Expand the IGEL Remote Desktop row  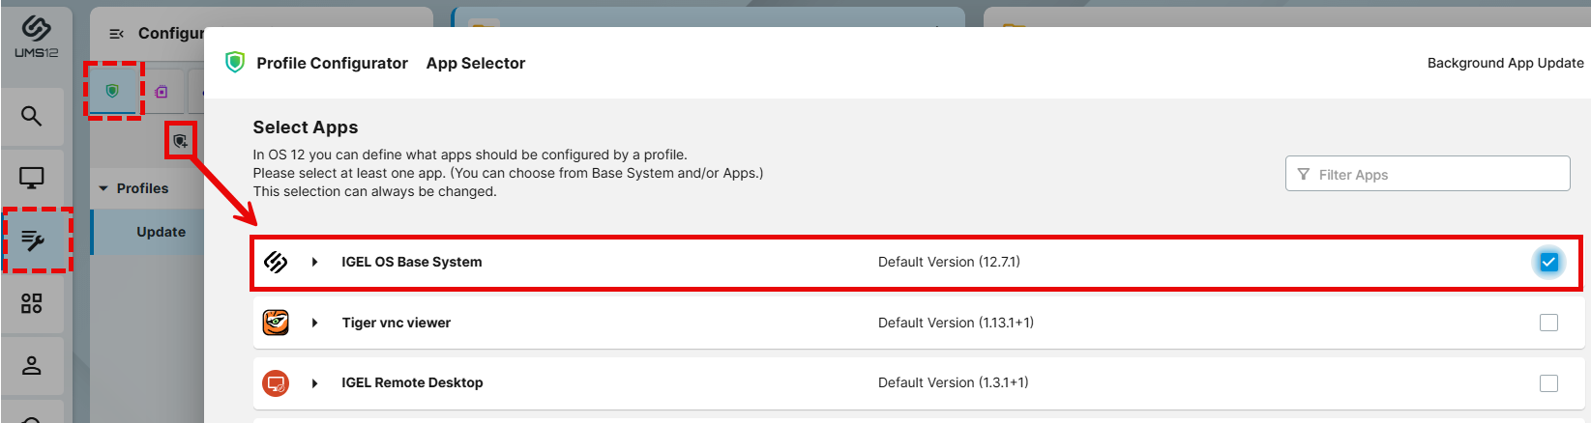coord(314,383)
